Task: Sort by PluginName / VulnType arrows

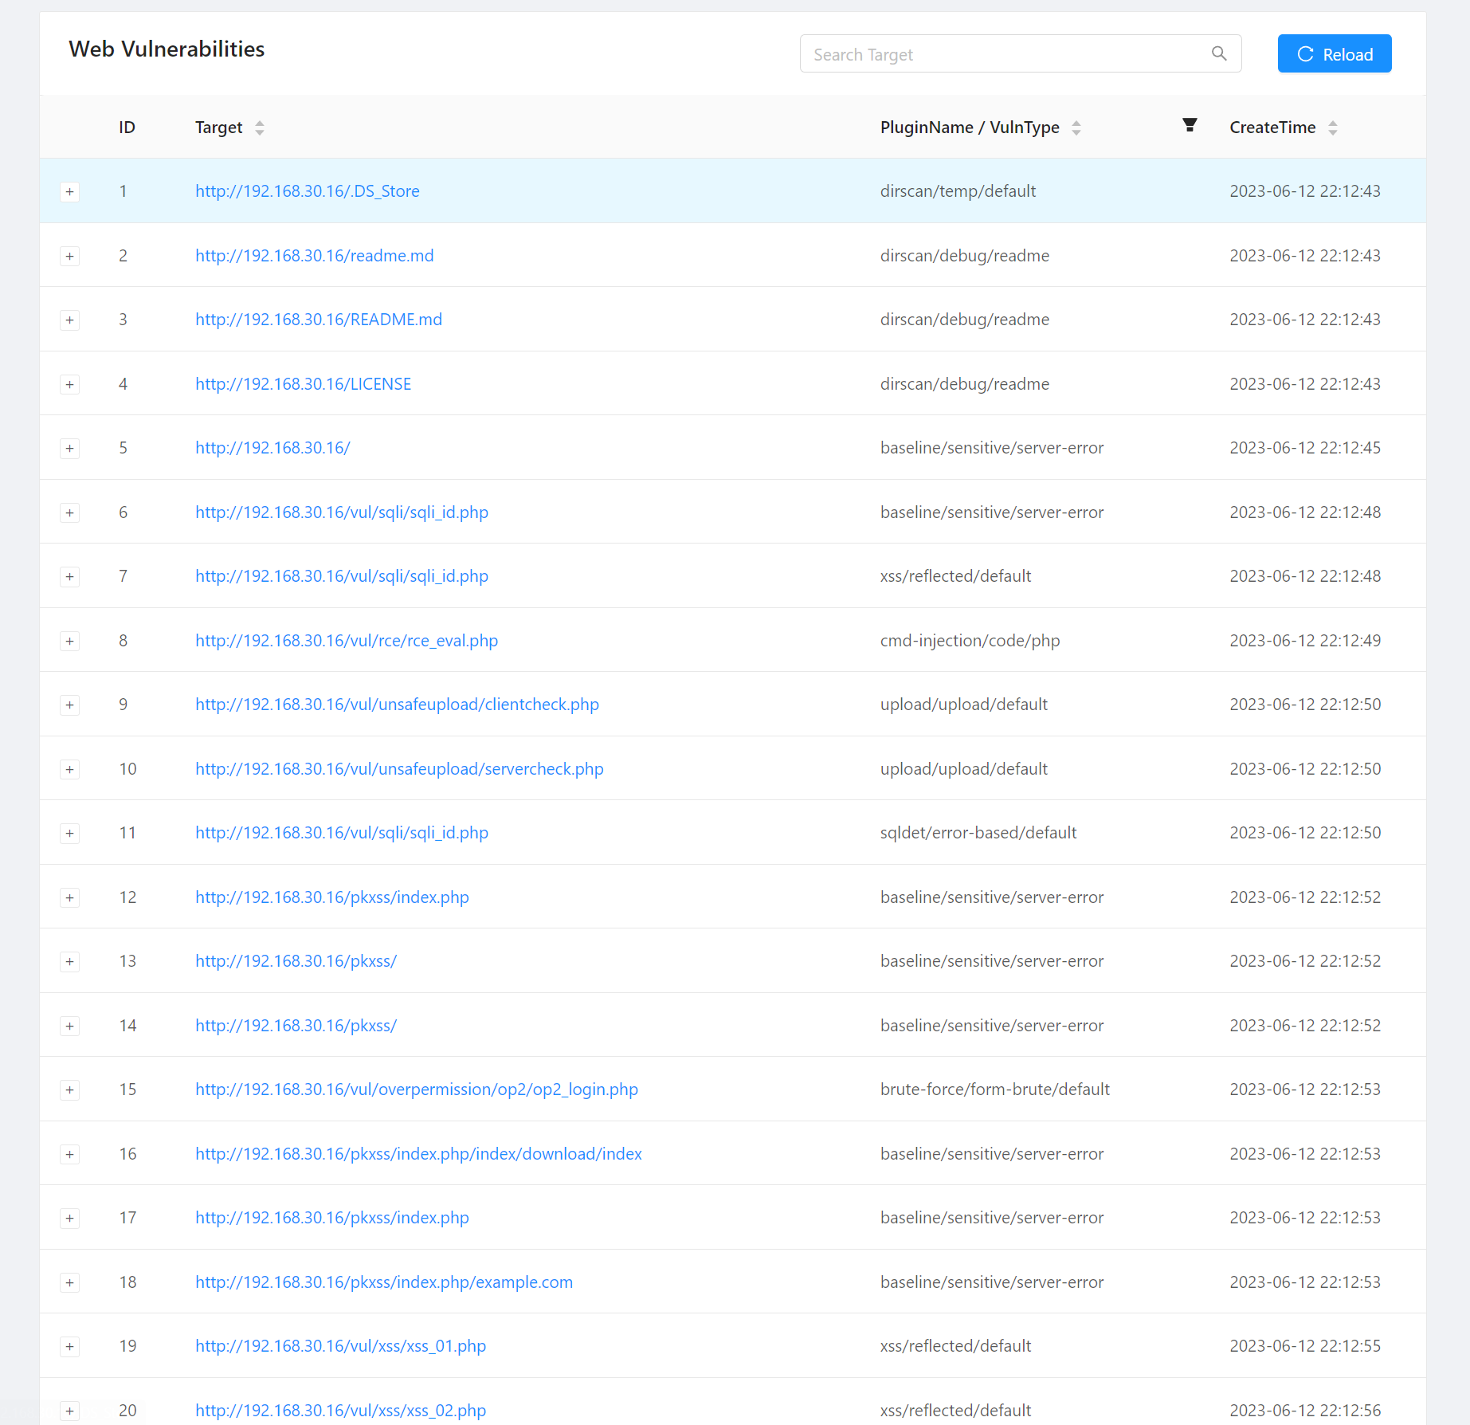Action: (x=1076, y=128)
